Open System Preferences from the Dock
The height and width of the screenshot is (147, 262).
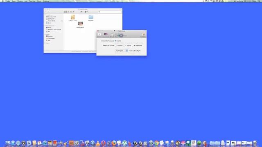(77, 143)
